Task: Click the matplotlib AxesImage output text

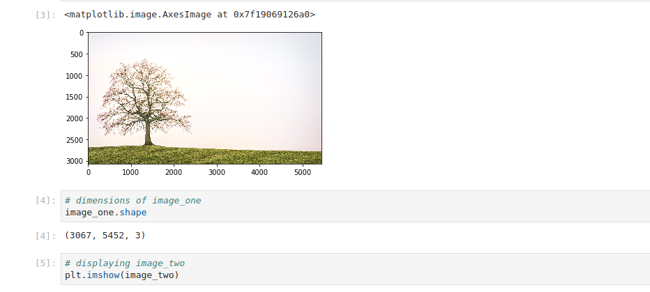Action: click(190, 15)
